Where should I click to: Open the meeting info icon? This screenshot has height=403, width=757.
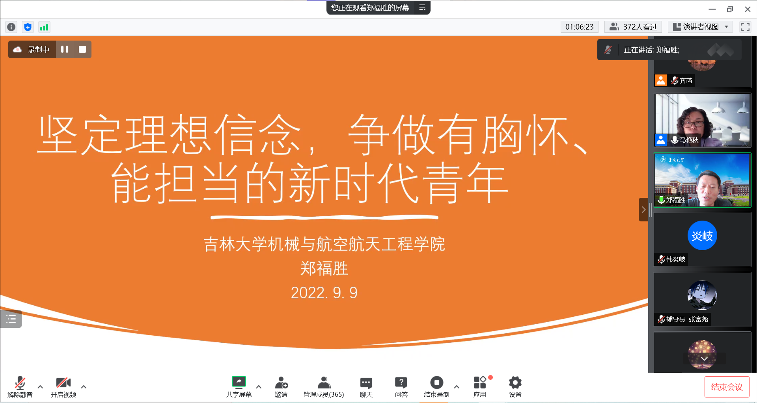pos(11,27)
